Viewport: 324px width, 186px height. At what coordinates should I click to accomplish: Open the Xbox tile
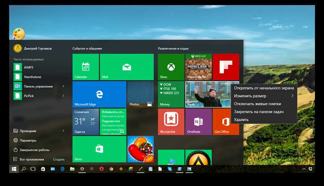(x=171, y=67)
